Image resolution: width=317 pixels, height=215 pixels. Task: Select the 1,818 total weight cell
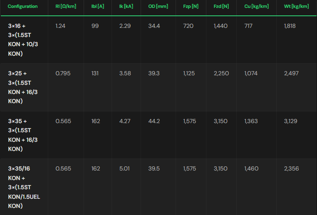(x=290, y=26)
